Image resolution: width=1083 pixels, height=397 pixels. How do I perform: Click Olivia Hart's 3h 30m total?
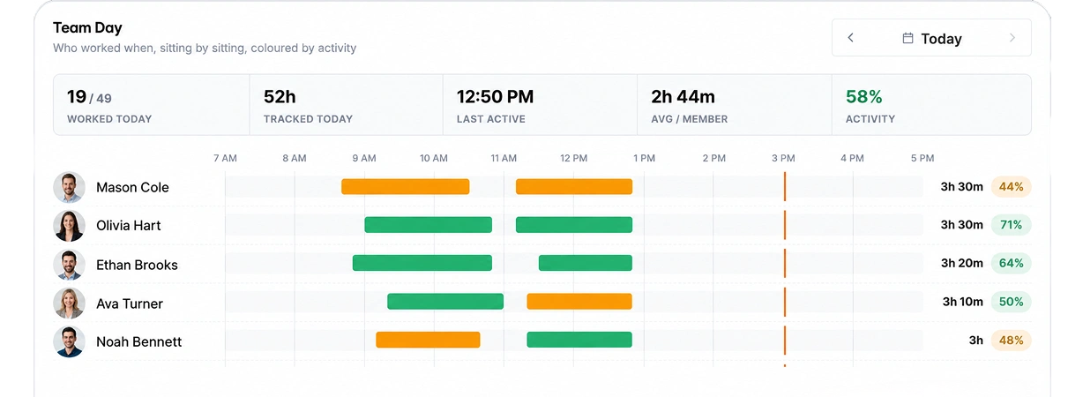click(x=961, y=225)
